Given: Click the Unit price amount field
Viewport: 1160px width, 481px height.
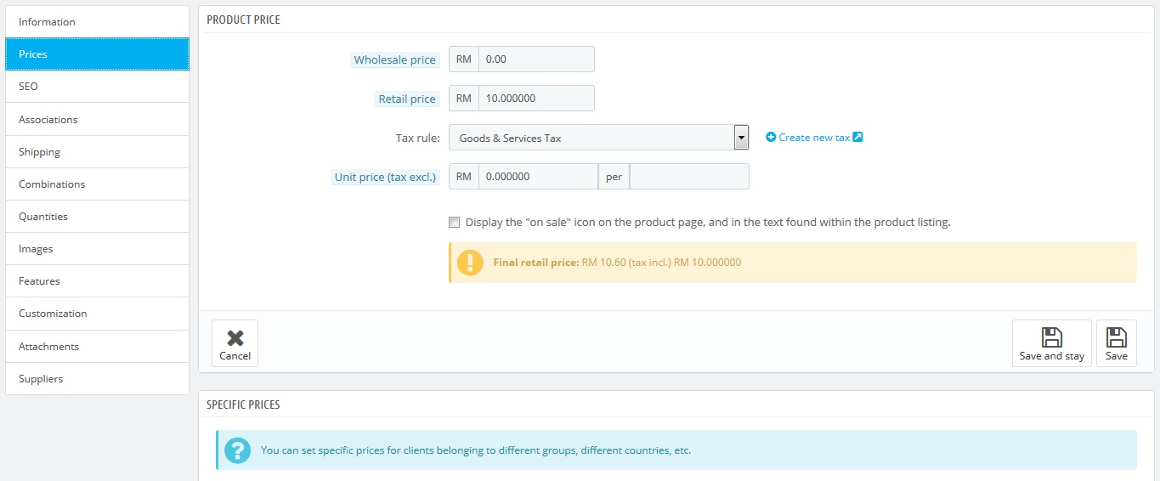Looking at the screenshot, I should (539, 177).
